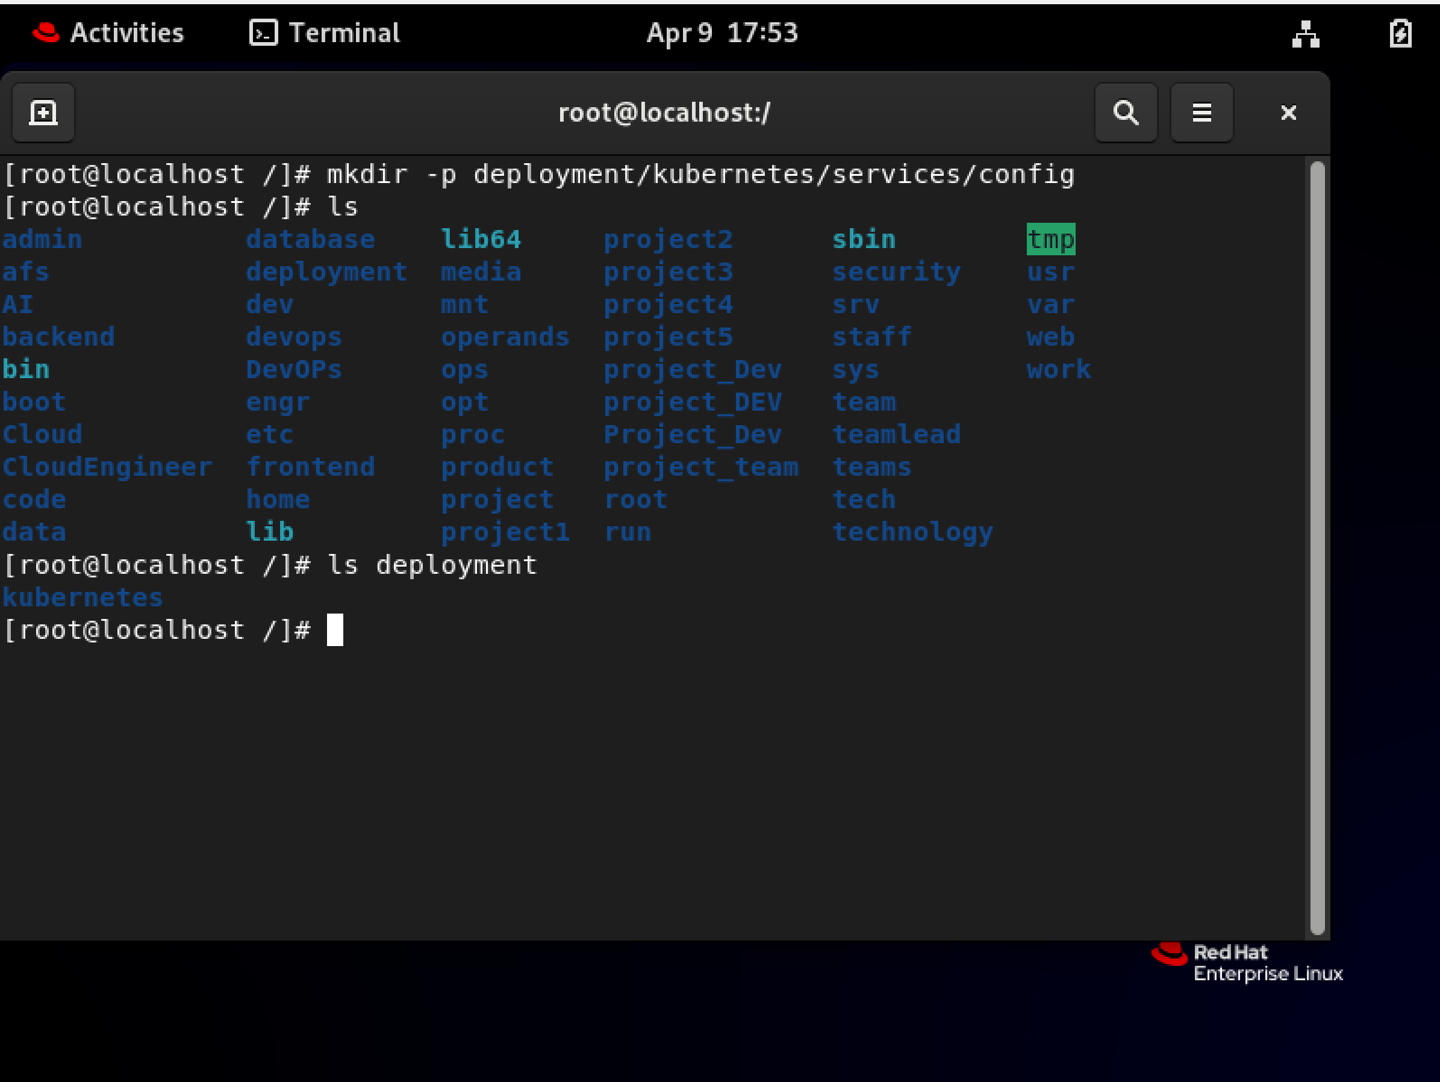
Task: Open the network status icon
Action: (x=1305, y=33)
